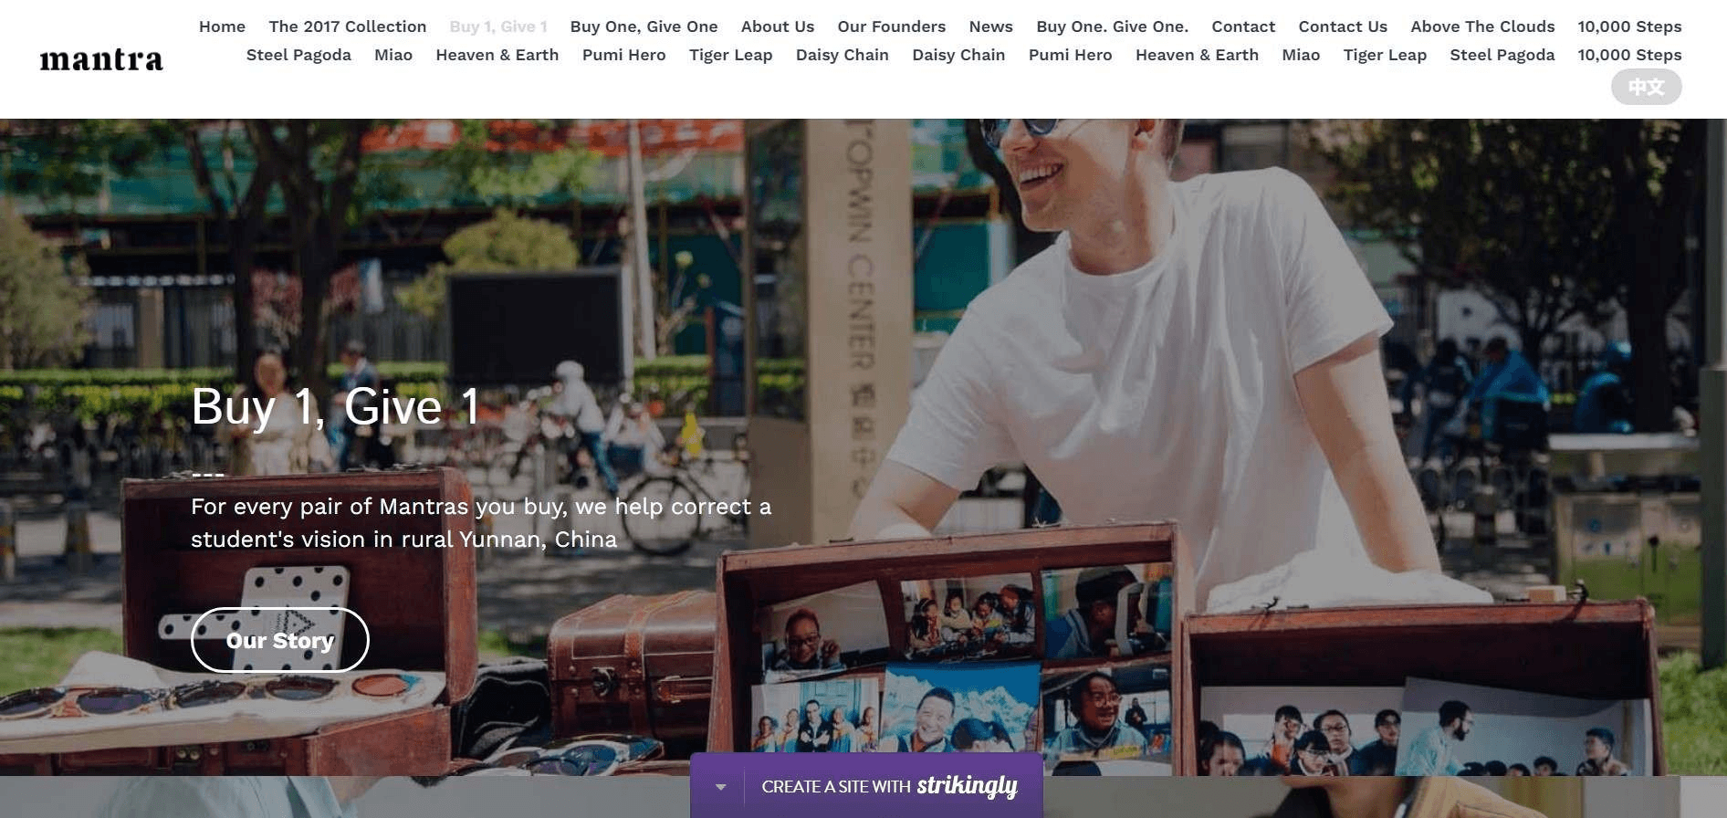Click the Buy 1, Give 1 hero heading
This screenshot has width=1727, height=818.
point(335,406)
